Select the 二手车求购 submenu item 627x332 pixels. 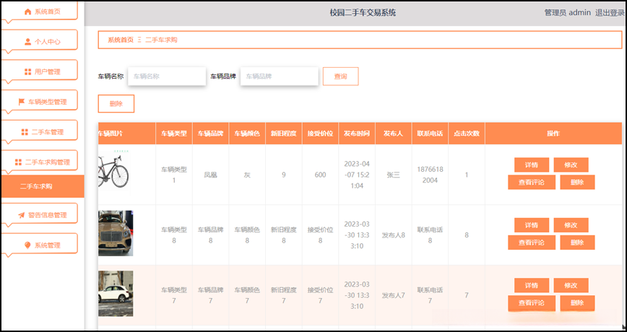point(43,186)
